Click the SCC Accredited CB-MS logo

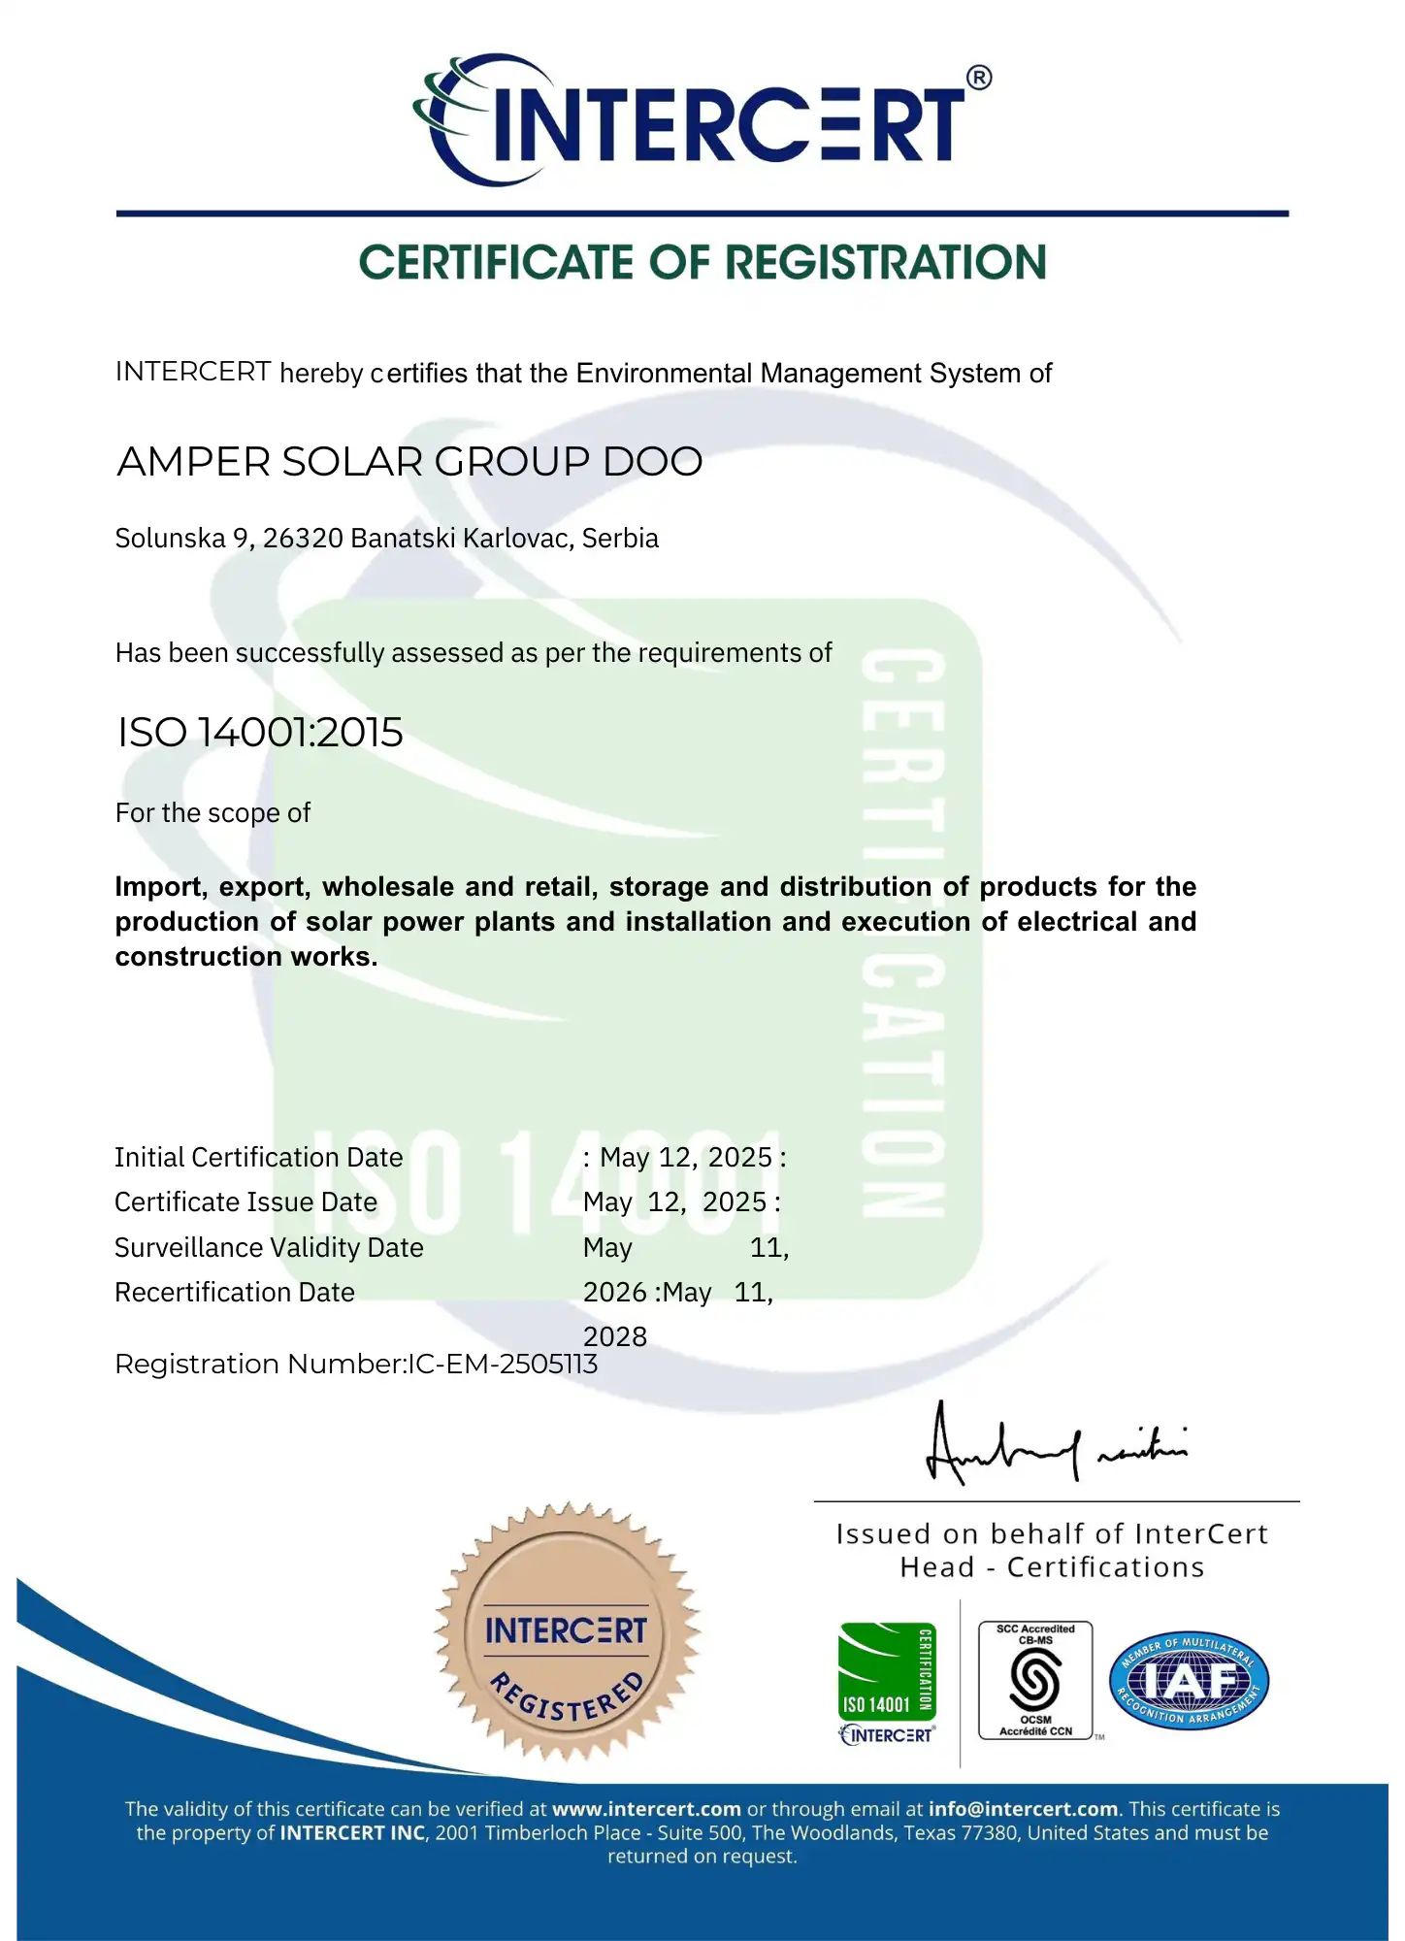1035,1681
